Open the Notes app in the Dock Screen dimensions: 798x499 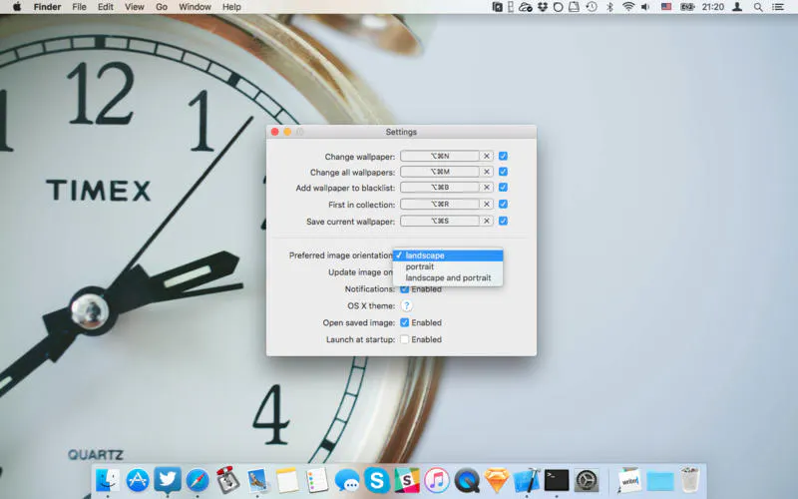(x=287, y=480)
